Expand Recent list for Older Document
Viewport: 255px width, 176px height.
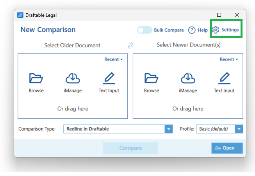pos(113,59)
